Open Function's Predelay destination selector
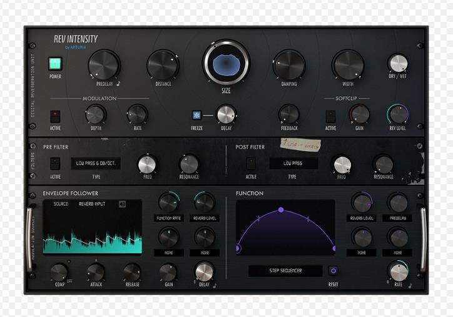Image resolution: width=453 pixels, height=317 pixels. coord(397,218)
